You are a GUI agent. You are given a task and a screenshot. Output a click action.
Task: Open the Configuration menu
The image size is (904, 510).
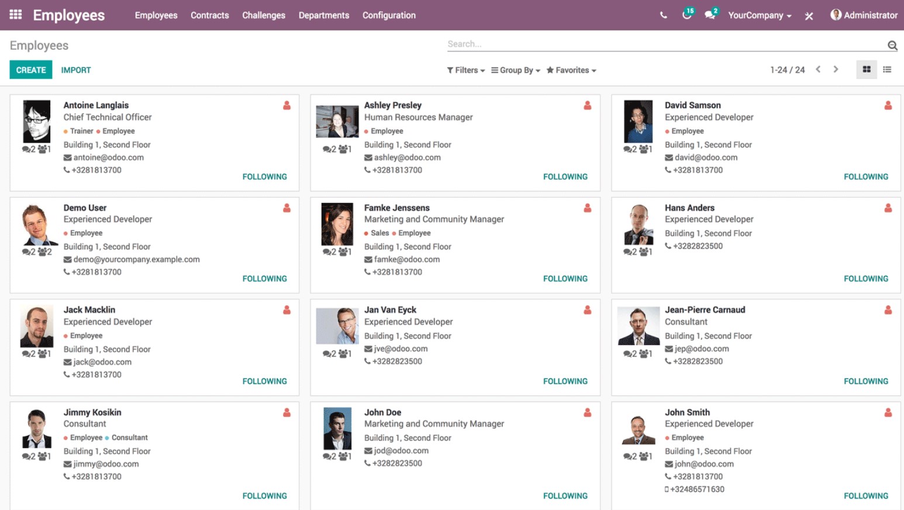tap(389, 15)
